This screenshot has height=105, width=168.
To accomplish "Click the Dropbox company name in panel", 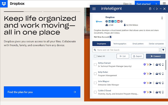I will [x=110, y=17].
